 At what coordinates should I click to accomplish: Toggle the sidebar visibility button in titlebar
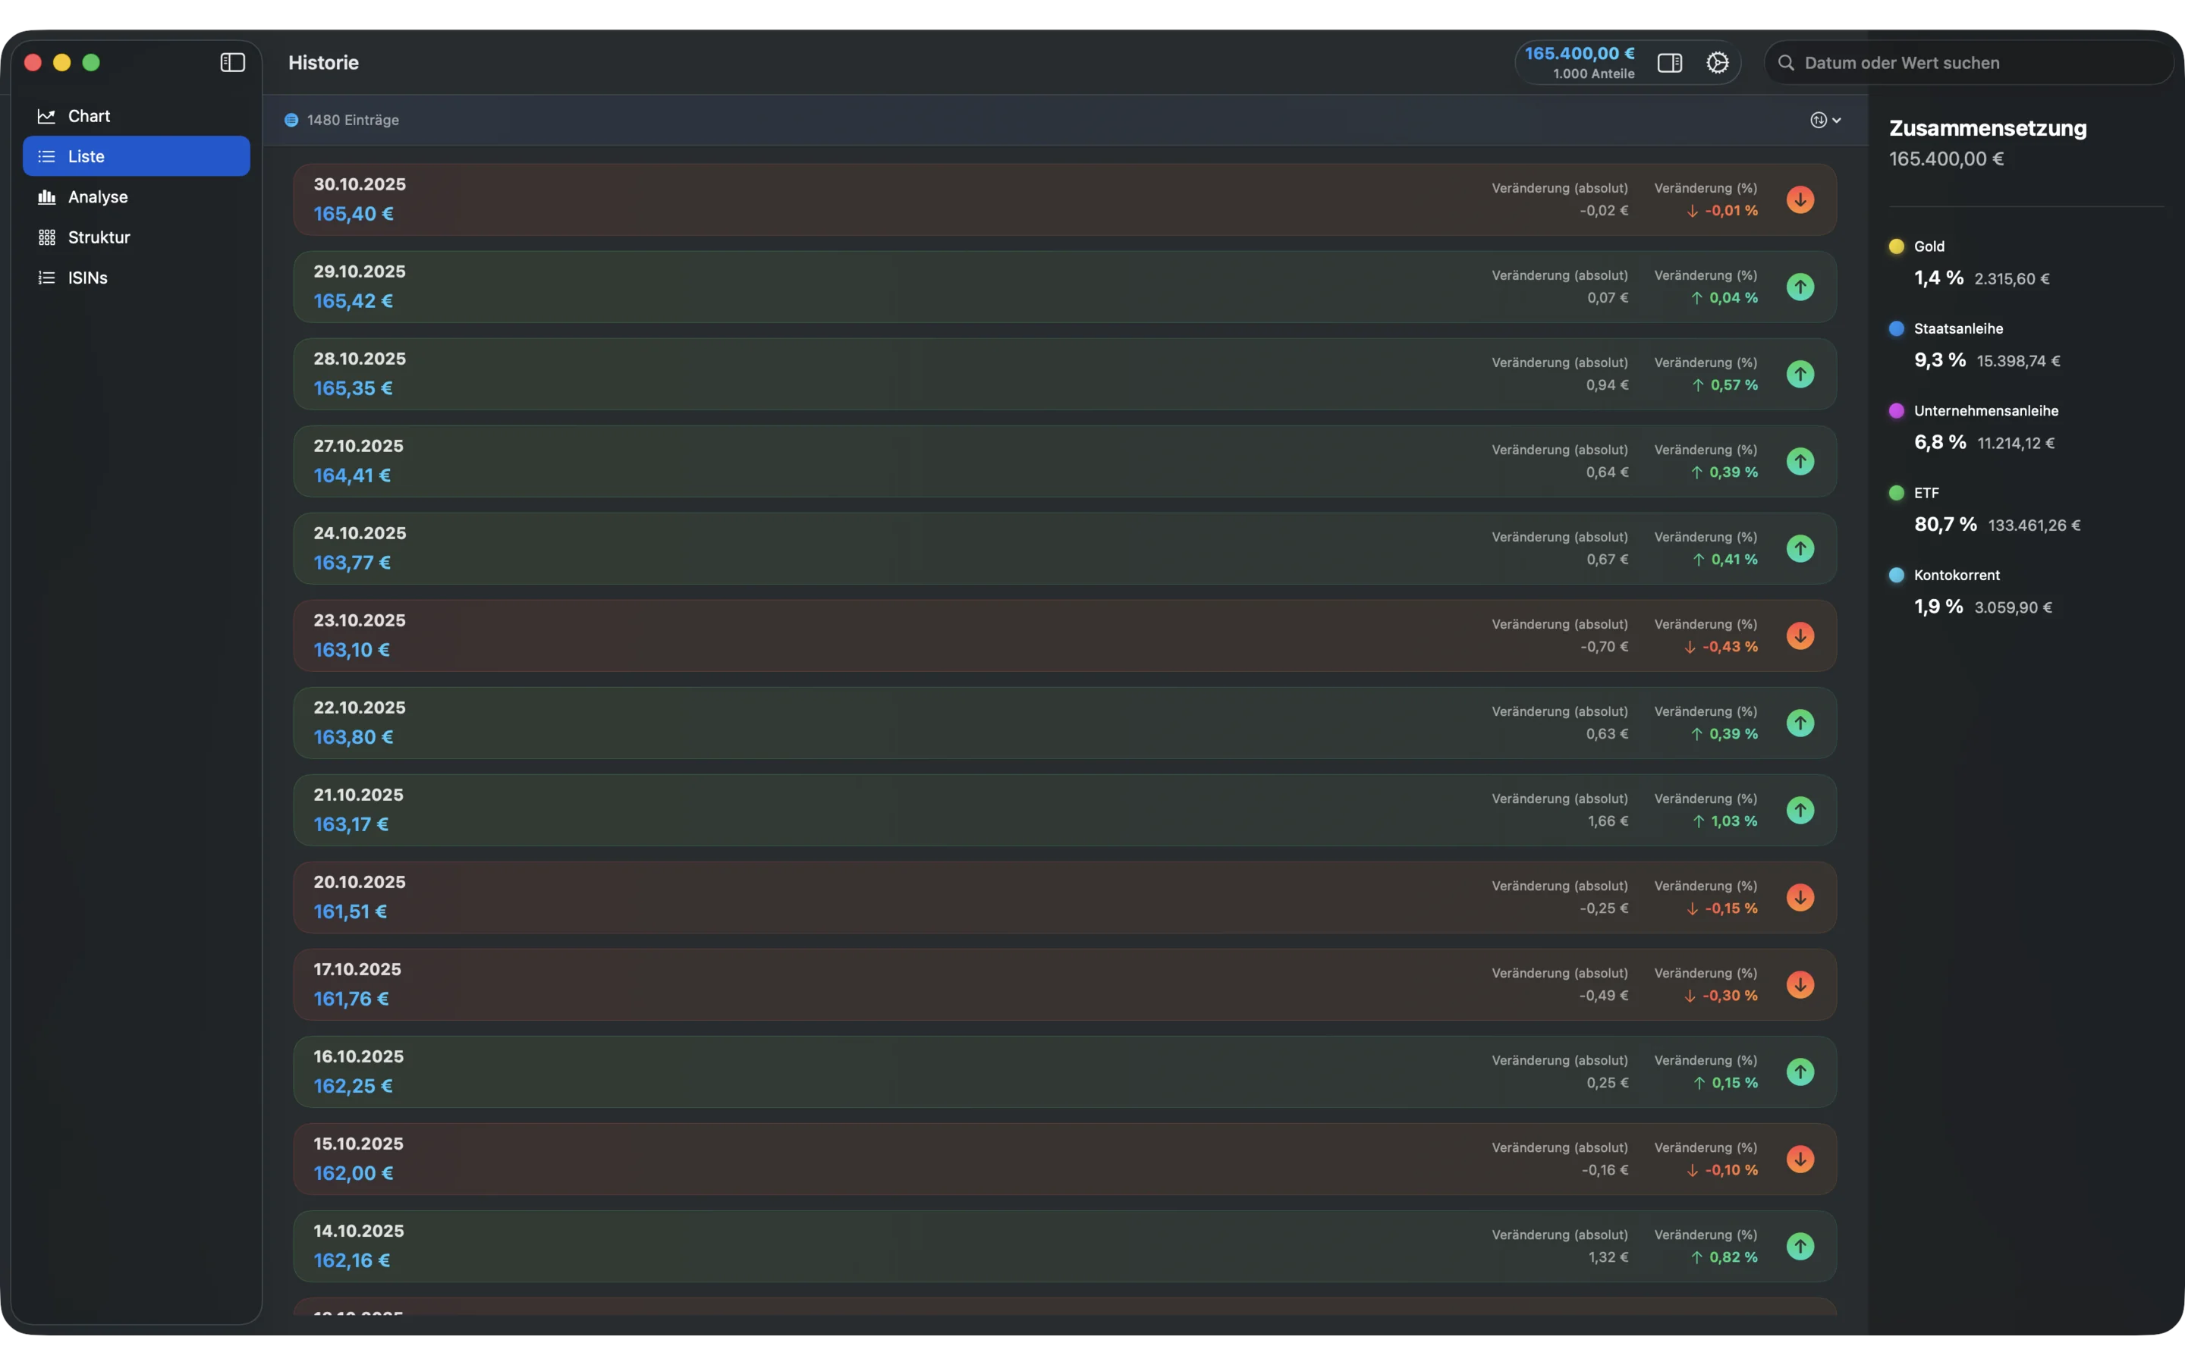[x=232, y=62]
